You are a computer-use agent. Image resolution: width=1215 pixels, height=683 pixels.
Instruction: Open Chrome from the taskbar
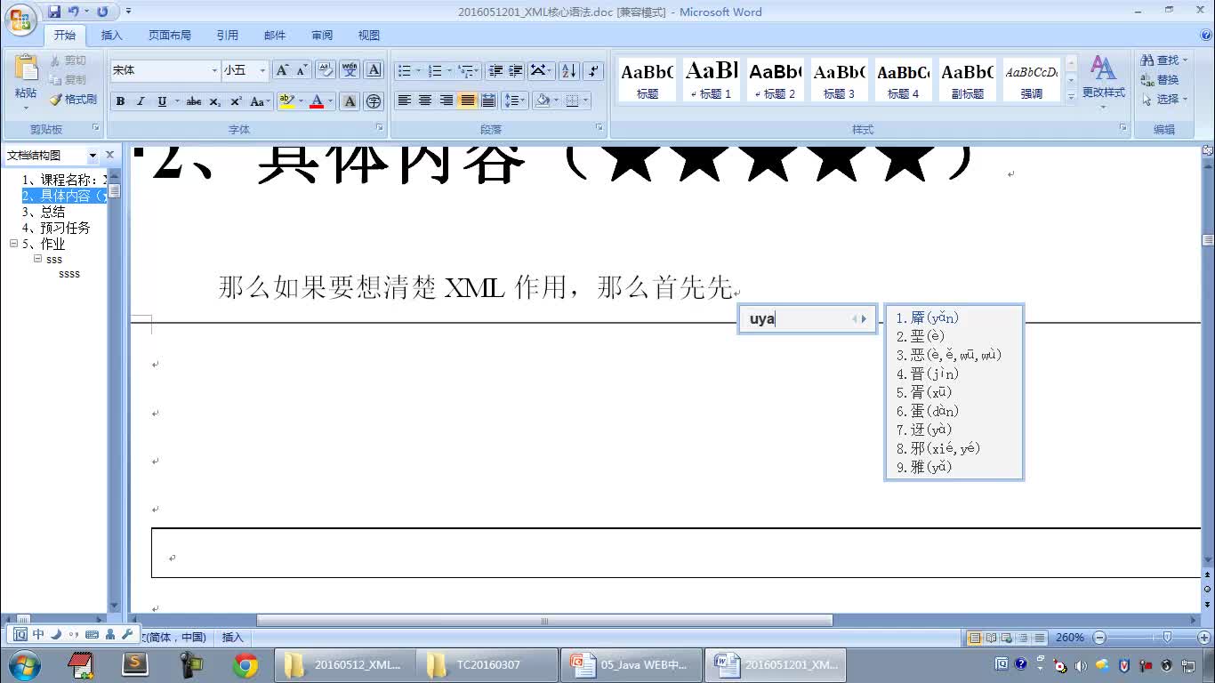245,665
